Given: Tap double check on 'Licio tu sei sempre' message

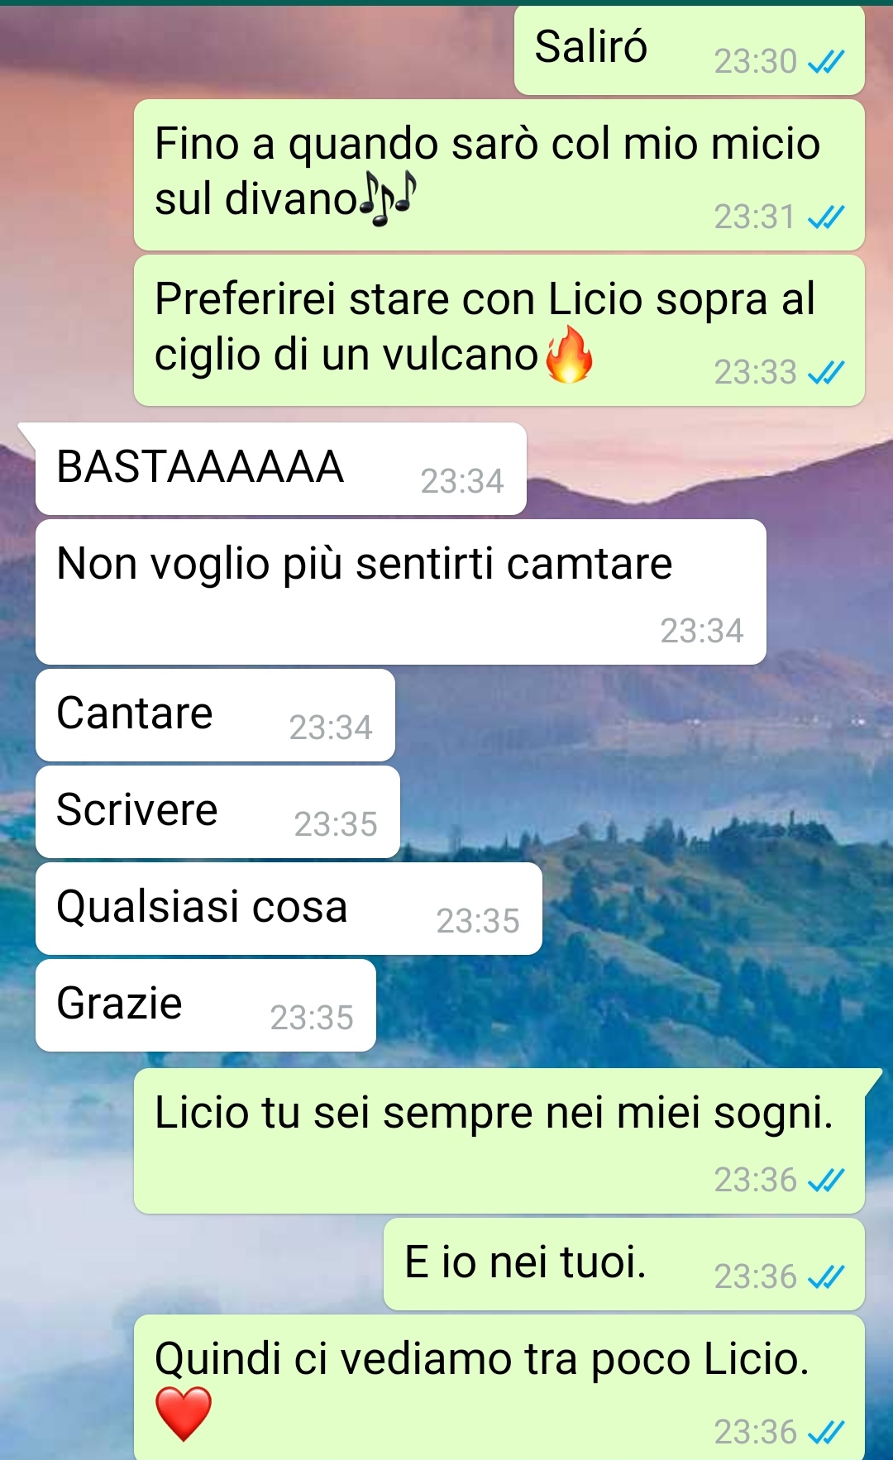Looking at the screenshot, I should point(826,1181).
